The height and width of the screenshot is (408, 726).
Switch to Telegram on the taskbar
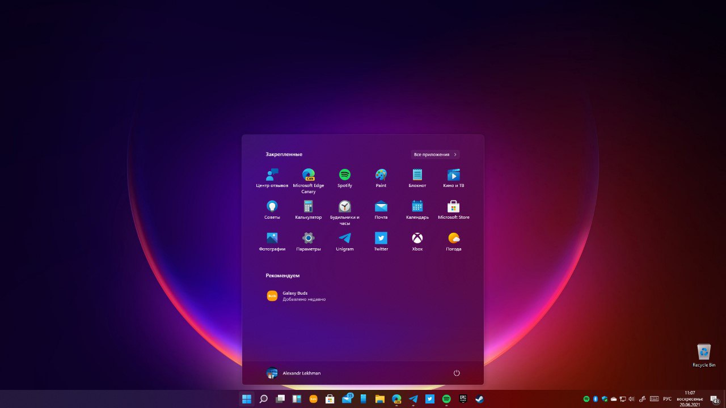point(413,399)
